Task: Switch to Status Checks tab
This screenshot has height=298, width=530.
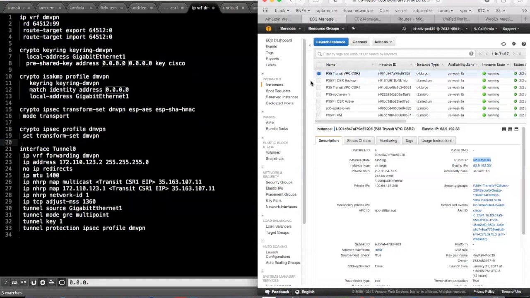Action: [359, 141]
